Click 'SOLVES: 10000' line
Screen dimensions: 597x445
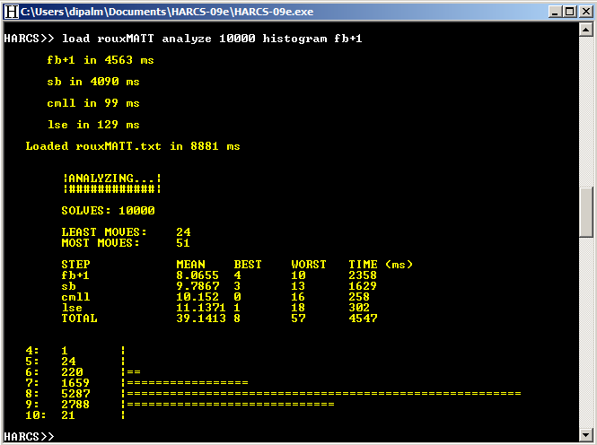click(x=108, y=211)
